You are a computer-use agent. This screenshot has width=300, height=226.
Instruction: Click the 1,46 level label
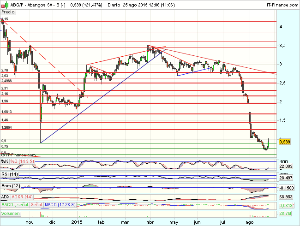(x=5, y=120)
